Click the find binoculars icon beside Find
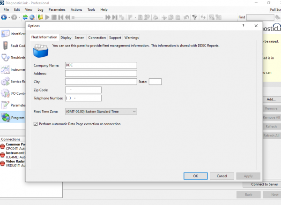The image size is (281, 205). pyautogui.click(x=278, y=17)
